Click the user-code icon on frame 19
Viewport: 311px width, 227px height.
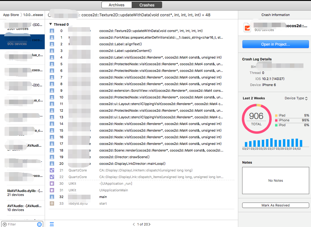click(52, 157)
